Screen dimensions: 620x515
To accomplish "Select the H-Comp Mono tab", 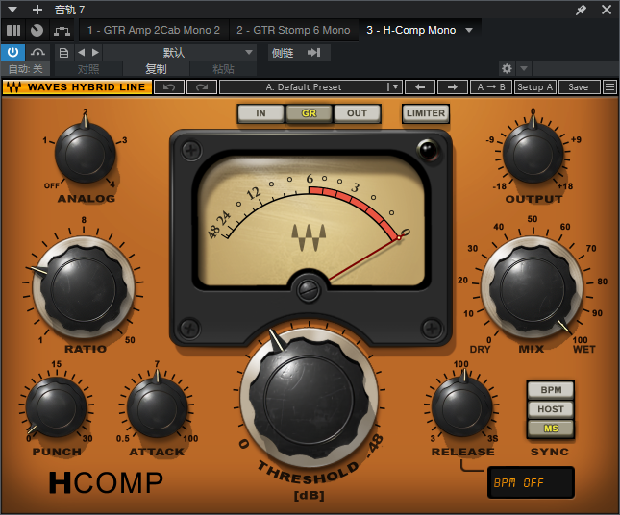I will 410,30.
